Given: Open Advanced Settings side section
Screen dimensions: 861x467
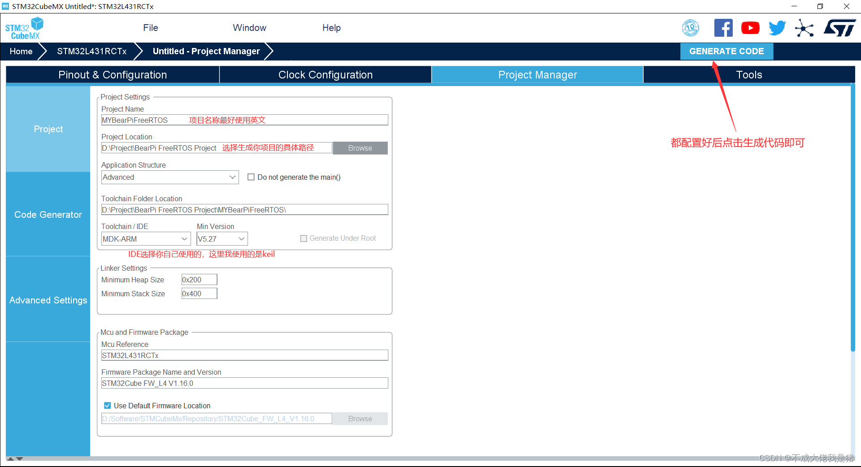Looking at the screenshot, I should pyautogui.click(x=48, y=300).
